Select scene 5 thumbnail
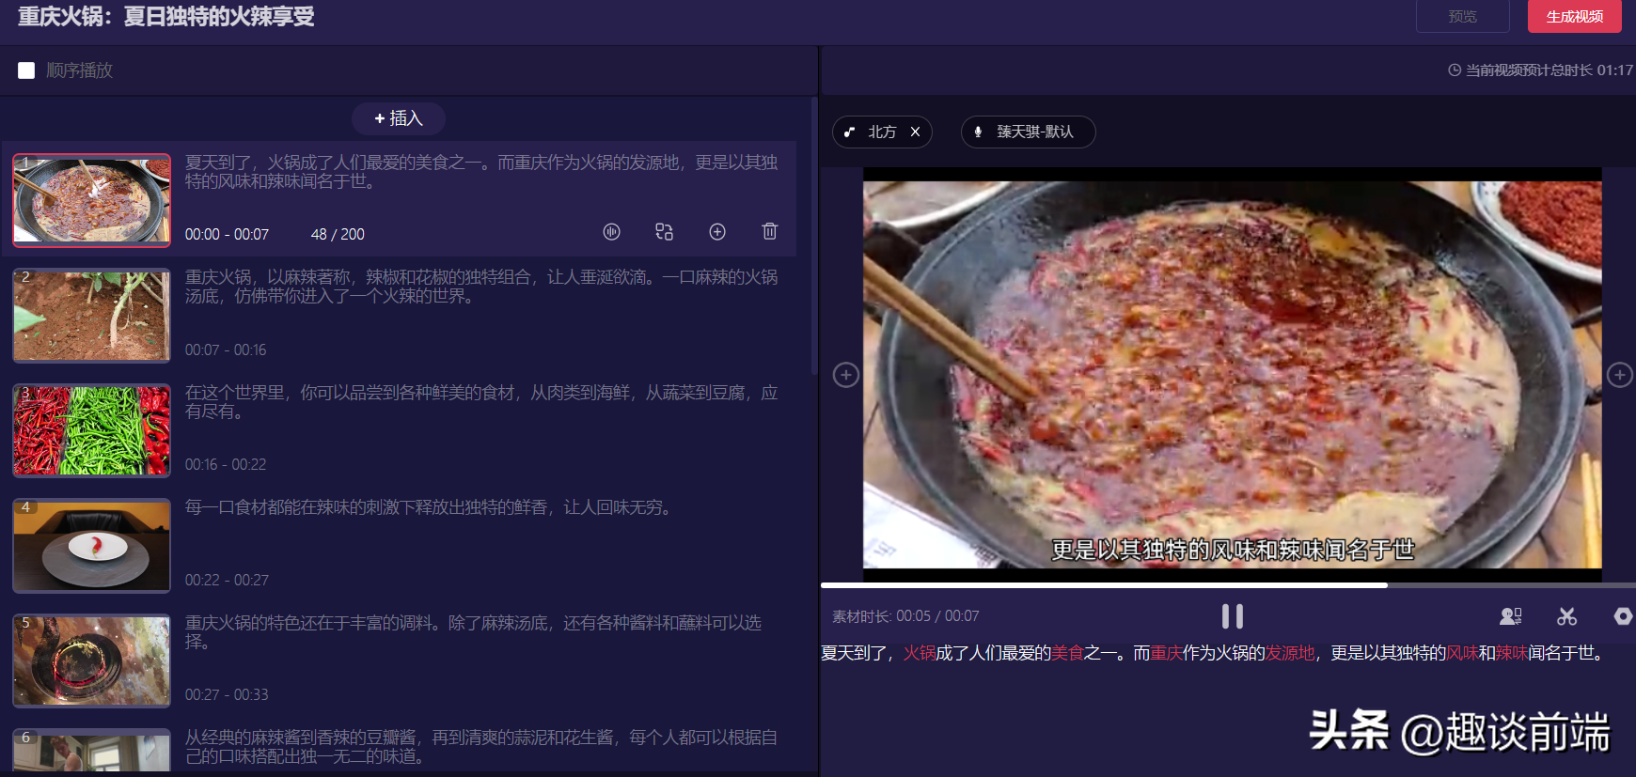 [91, 660]
